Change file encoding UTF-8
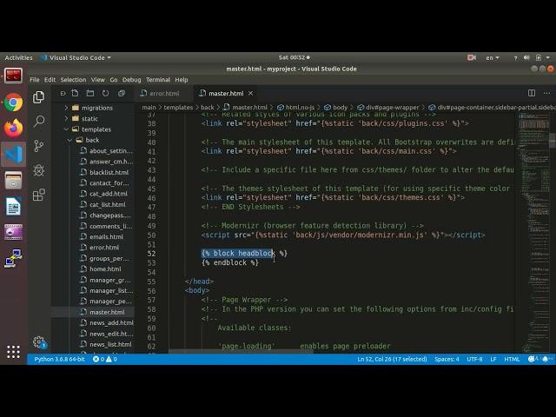This screenshot has width=556, height=417. coord(474,359)
